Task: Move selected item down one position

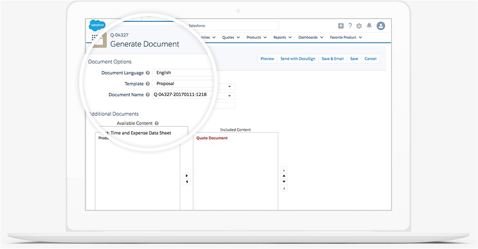Action: tap(284, 182)
